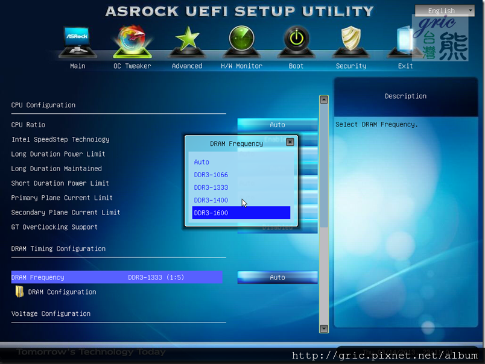Switch to the Boot tab label
This screenshot has height=364, width=485.
tap(296, 66)
